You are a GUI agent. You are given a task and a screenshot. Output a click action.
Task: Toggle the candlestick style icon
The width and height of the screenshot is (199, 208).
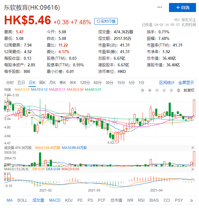click(x=179, y=90)
